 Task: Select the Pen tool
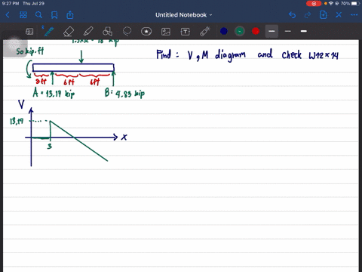coord(49,31)
